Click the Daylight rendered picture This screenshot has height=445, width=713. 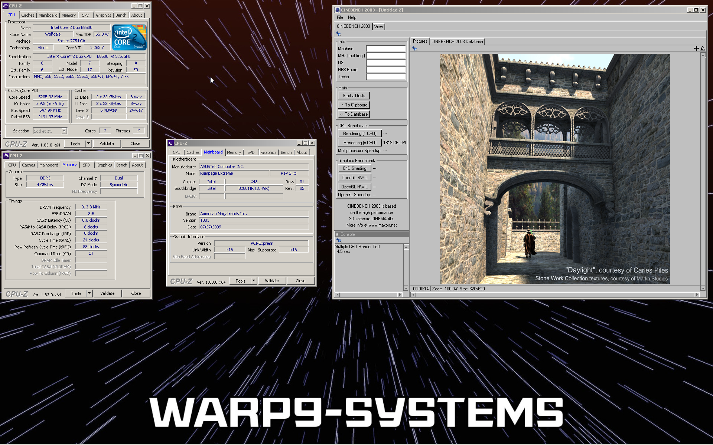[x=555, y=169]
